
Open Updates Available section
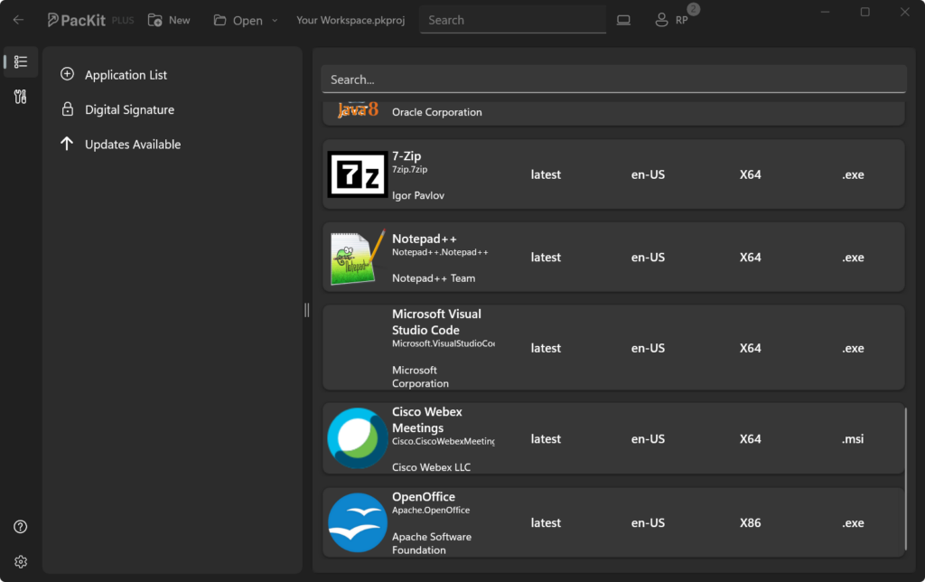[x=133, y=145]
